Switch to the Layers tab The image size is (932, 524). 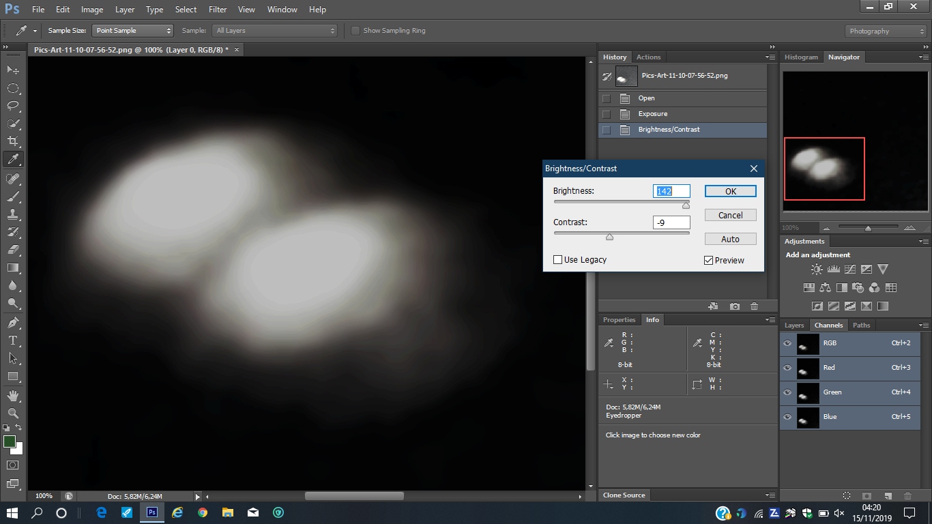793,325
